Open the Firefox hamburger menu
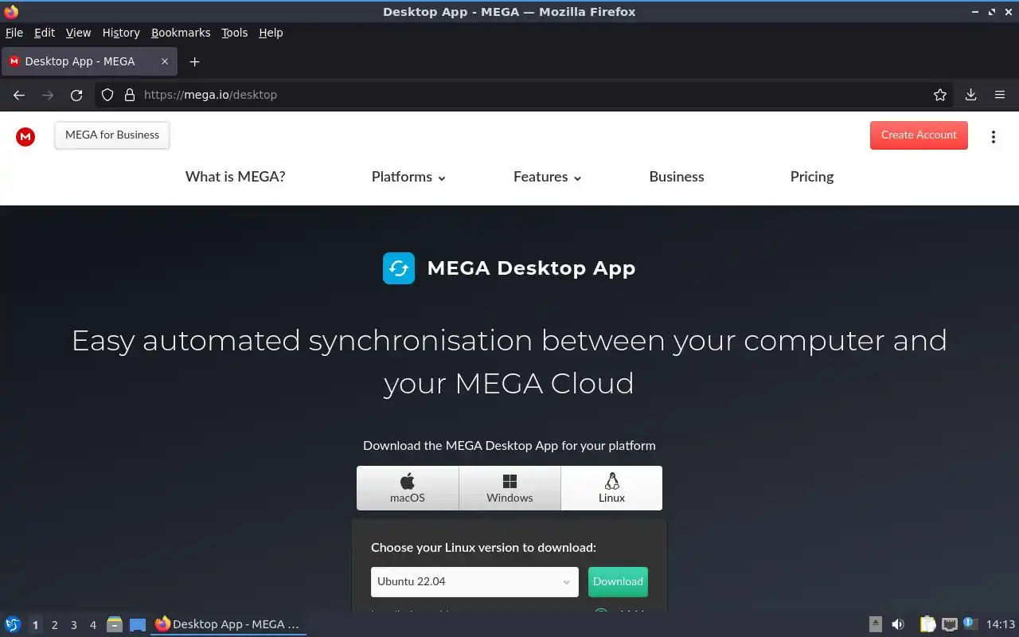 pos(1000,95)
